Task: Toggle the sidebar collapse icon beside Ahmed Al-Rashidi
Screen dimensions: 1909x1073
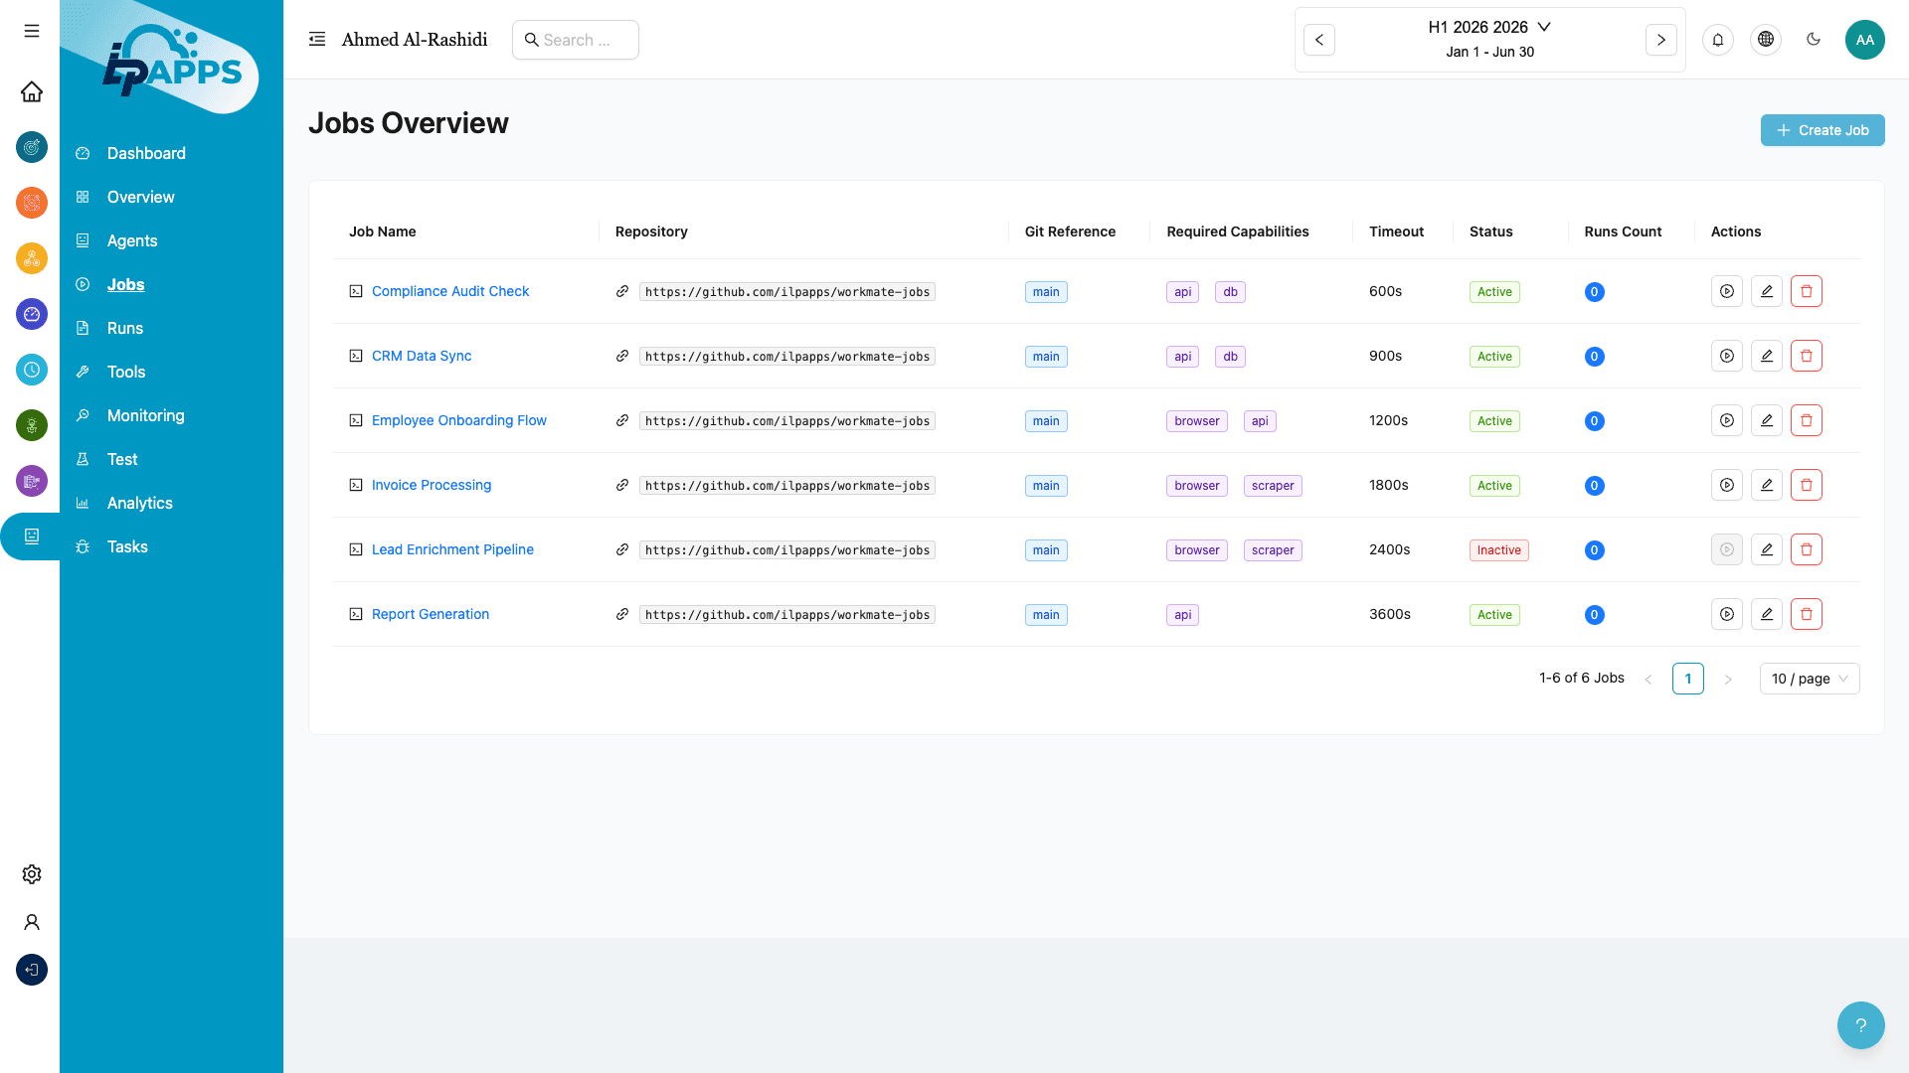Action: coord(317,39)
